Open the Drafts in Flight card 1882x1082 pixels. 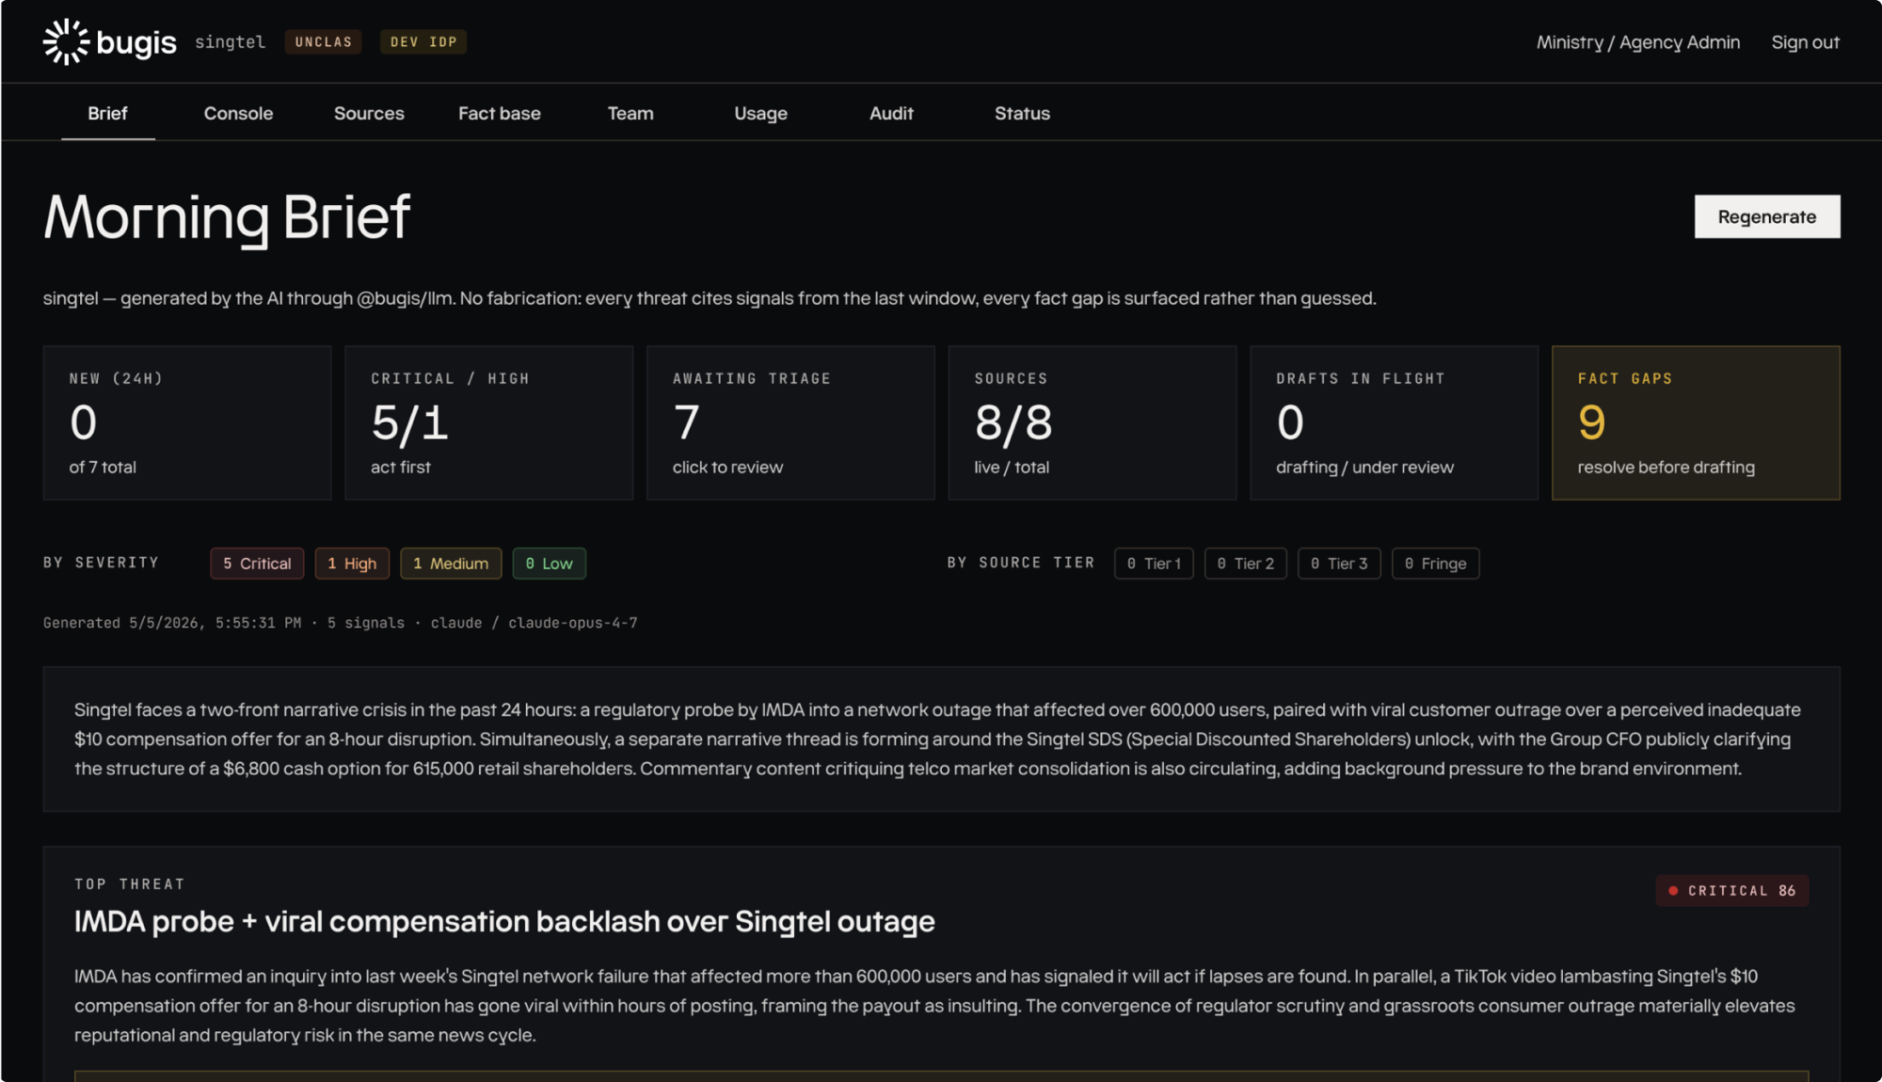pos(1394,422)
